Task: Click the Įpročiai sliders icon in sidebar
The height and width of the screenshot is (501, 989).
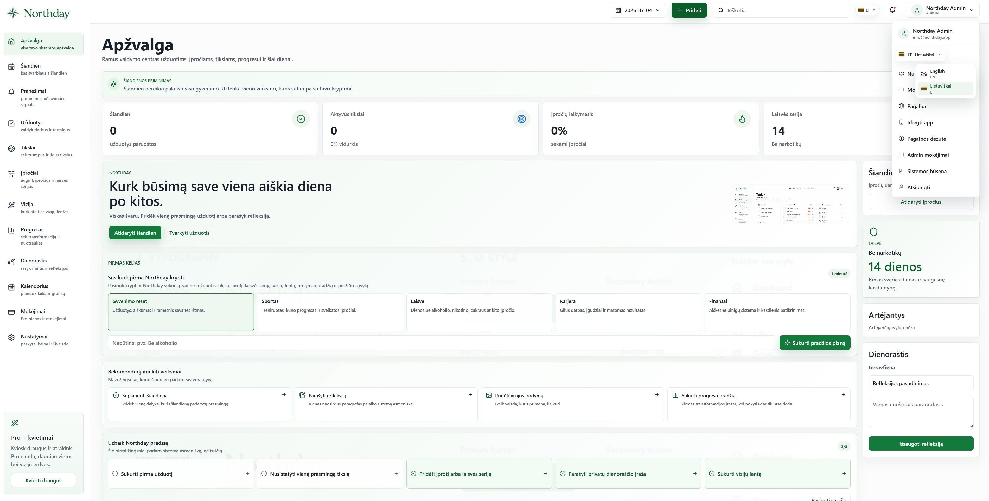Action: pyautogui.click(x=11, y=174)
